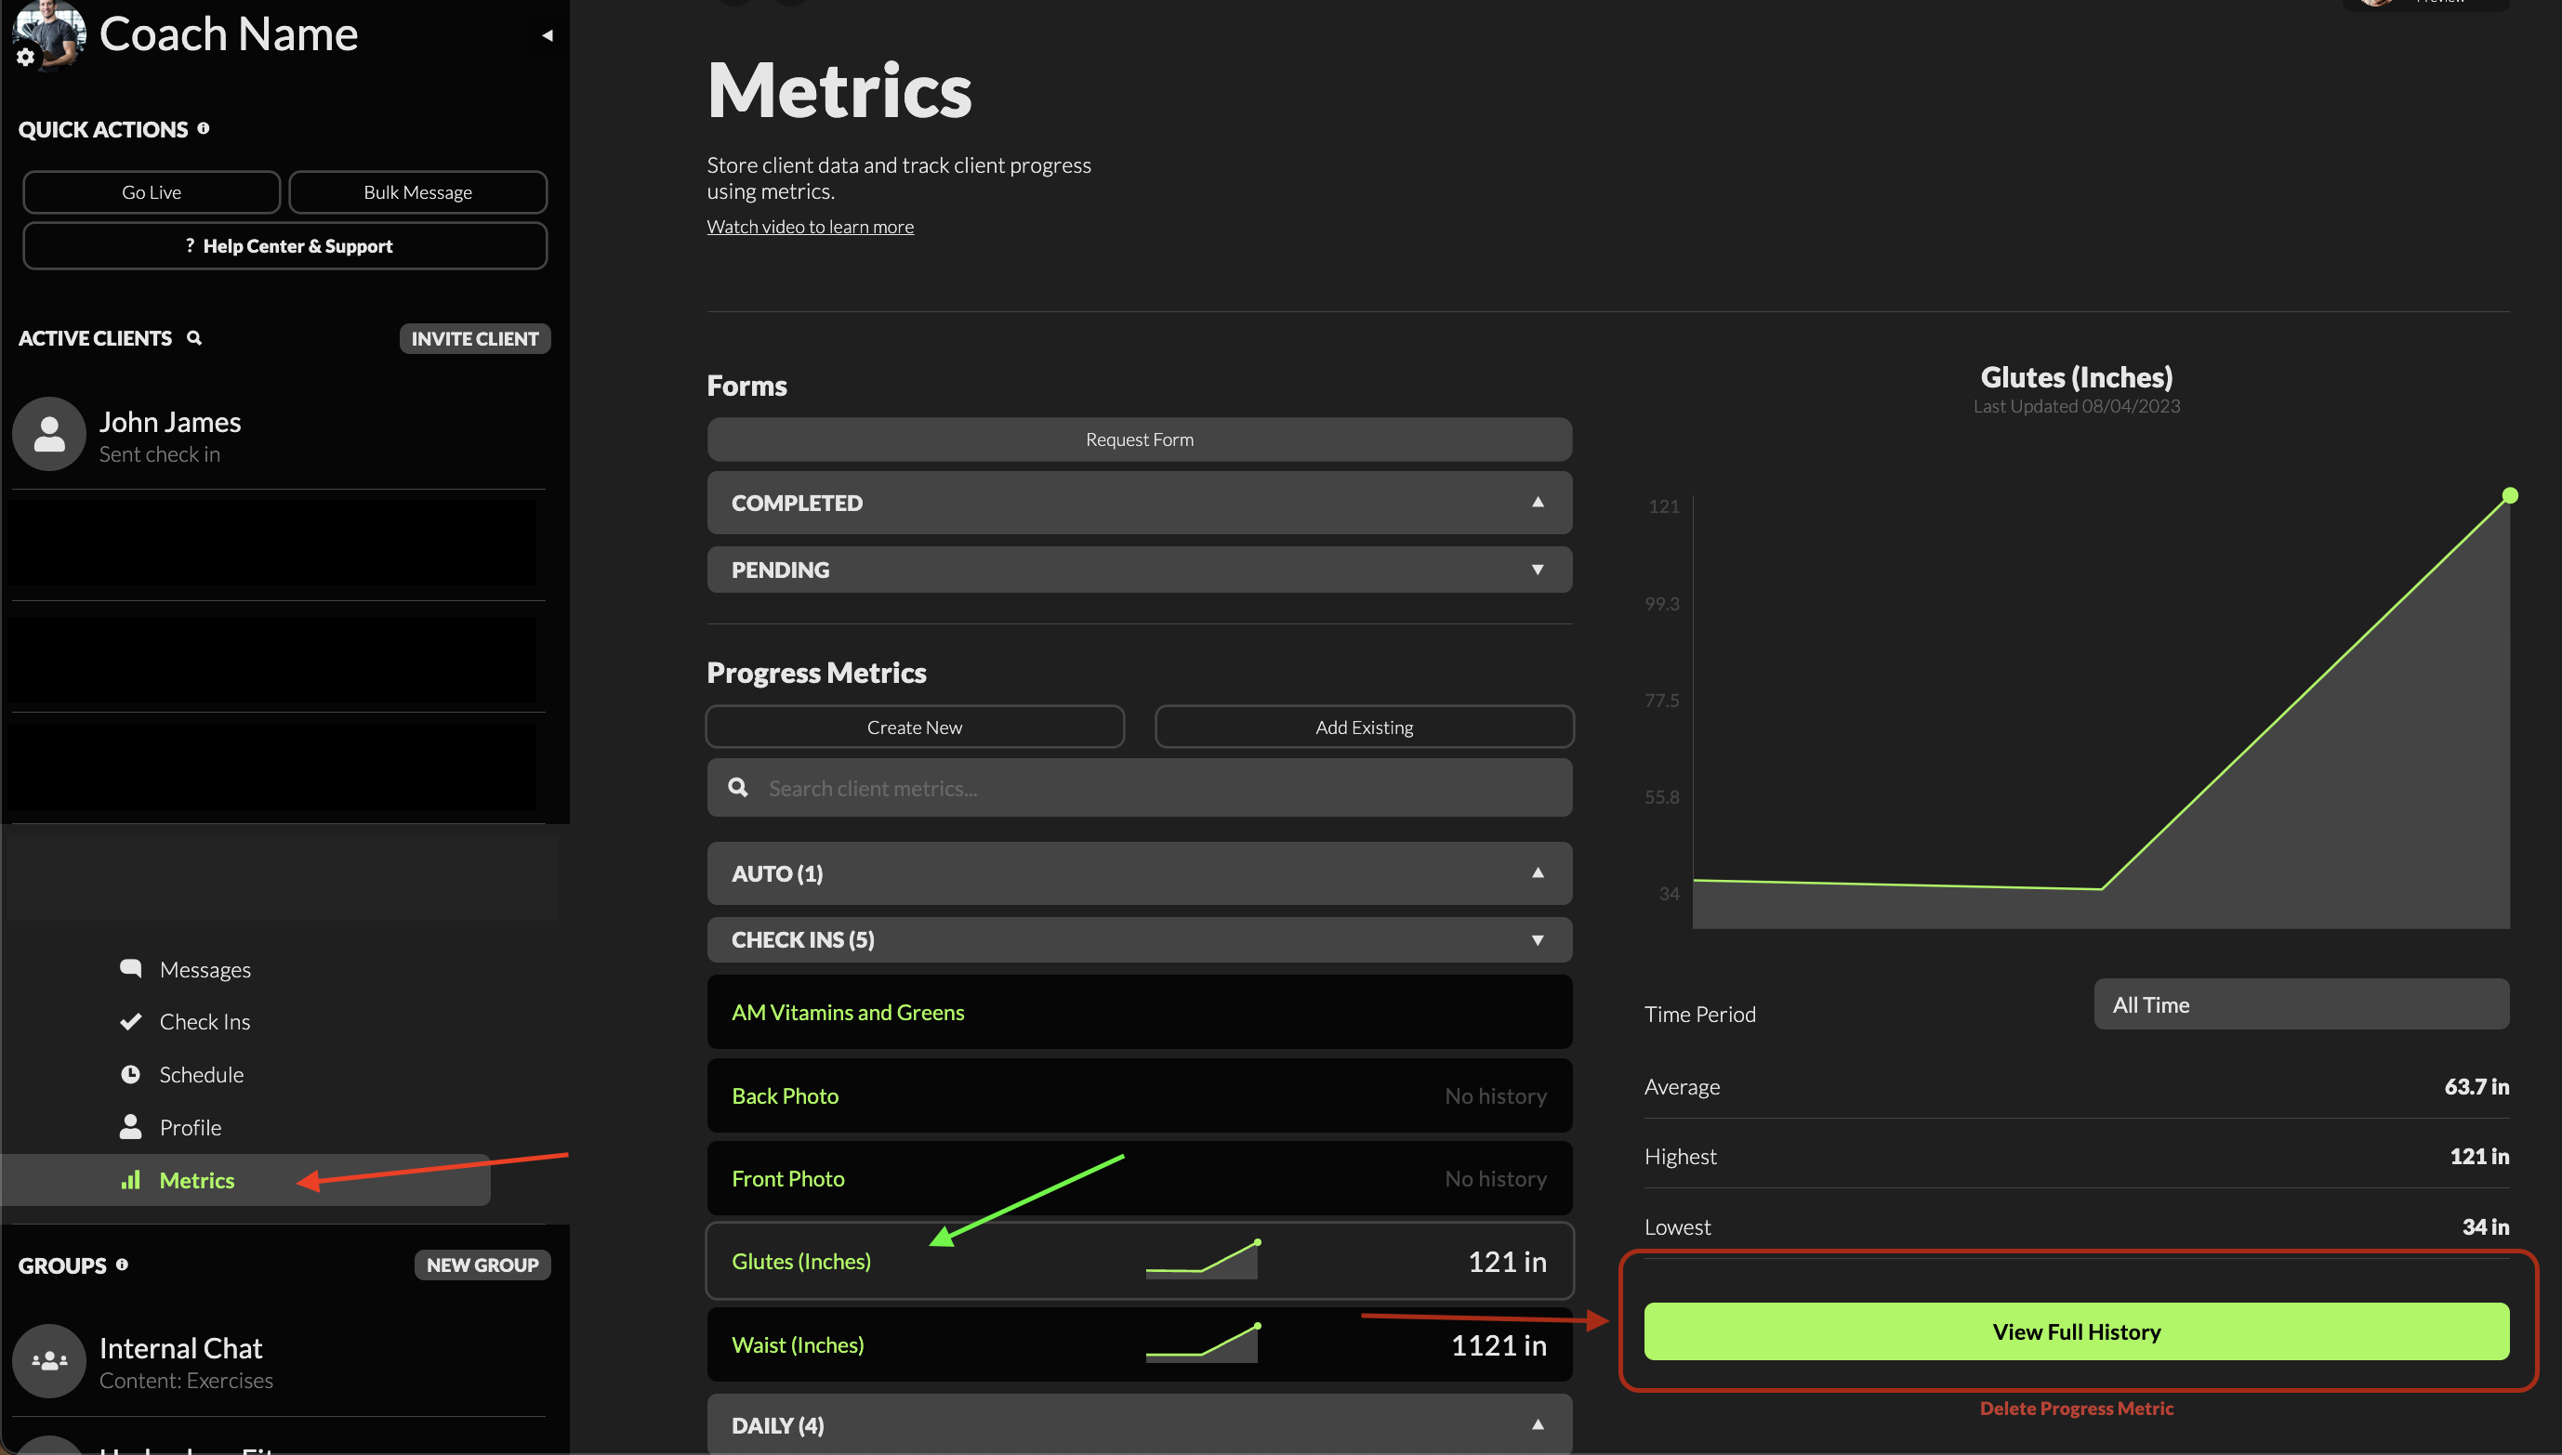The height and width of the screenshot is (1455, 2562).
Task: Click View Full History button
Action: (2076, 1331)
